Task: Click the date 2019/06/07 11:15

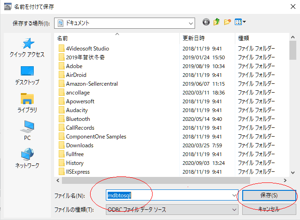Action: [x=203, y=84]
